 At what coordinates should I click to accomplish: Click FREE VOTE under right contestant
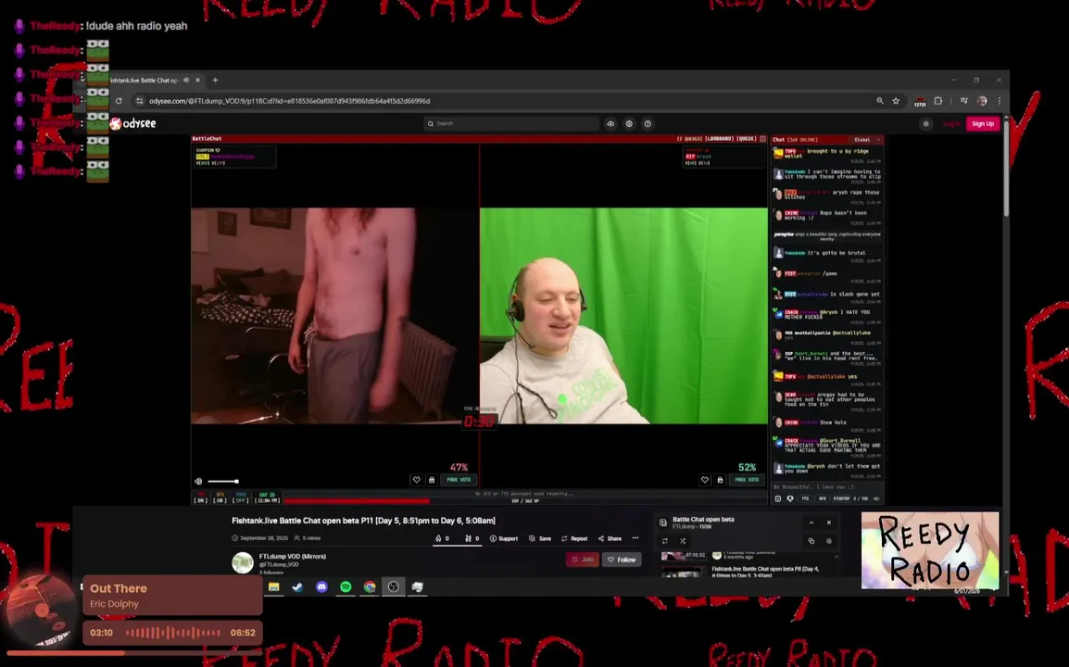747,480
